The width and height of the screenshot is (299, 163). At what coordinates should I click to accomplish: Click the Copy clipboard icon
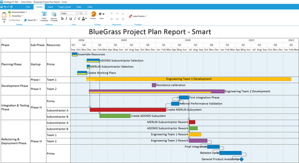click(x=4, y=16)
